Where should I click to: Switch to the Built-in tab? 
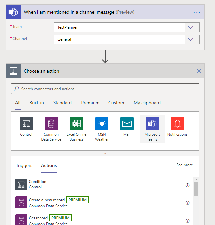[x=37, y=103]
